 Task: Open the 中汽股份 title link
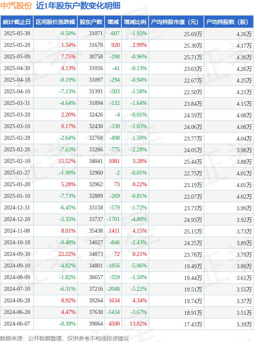[16, 6]
